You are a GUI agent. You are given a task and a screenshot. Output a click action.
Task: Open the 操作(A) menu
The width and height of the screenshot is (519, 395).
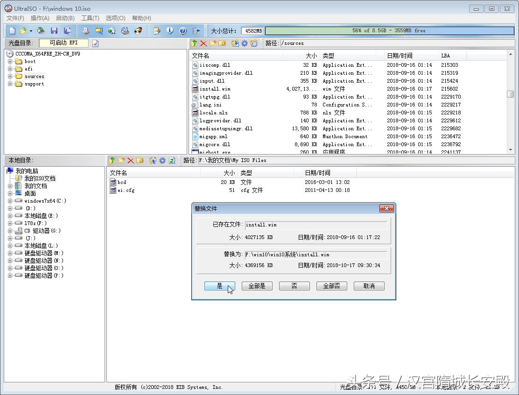(40, 18)
